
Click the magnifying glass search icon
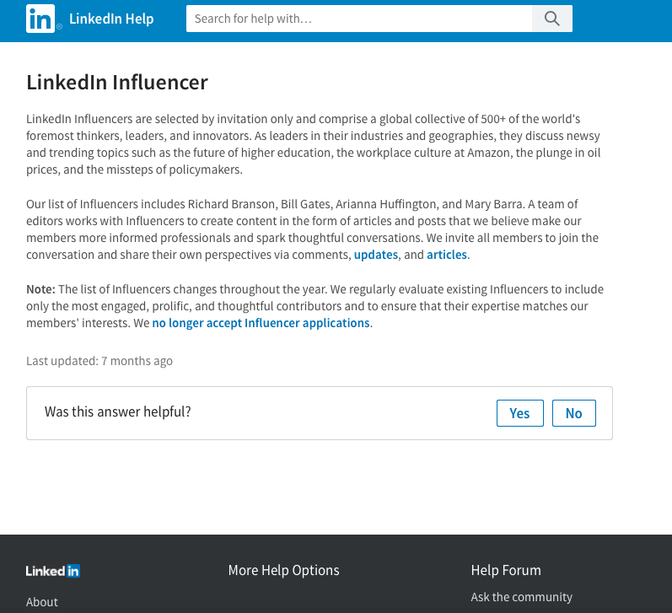pyautogui.click(x=552, y=19)
